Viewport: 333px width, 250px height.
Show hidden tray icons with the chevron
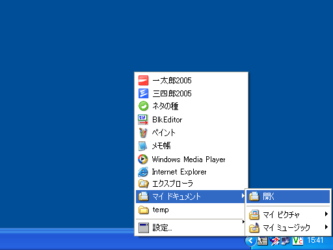pos(250,241)
